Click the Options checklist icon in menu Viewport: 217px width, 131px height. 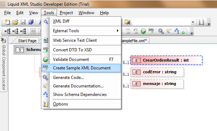(x=46, y=104)
